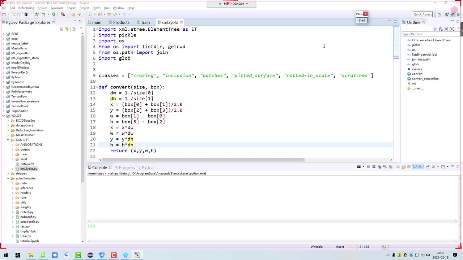Viewport: 463px width, 260px height.
Task: Click the Start button in the Poi popup
Action: pyautogui.click(x=362, y=20)
